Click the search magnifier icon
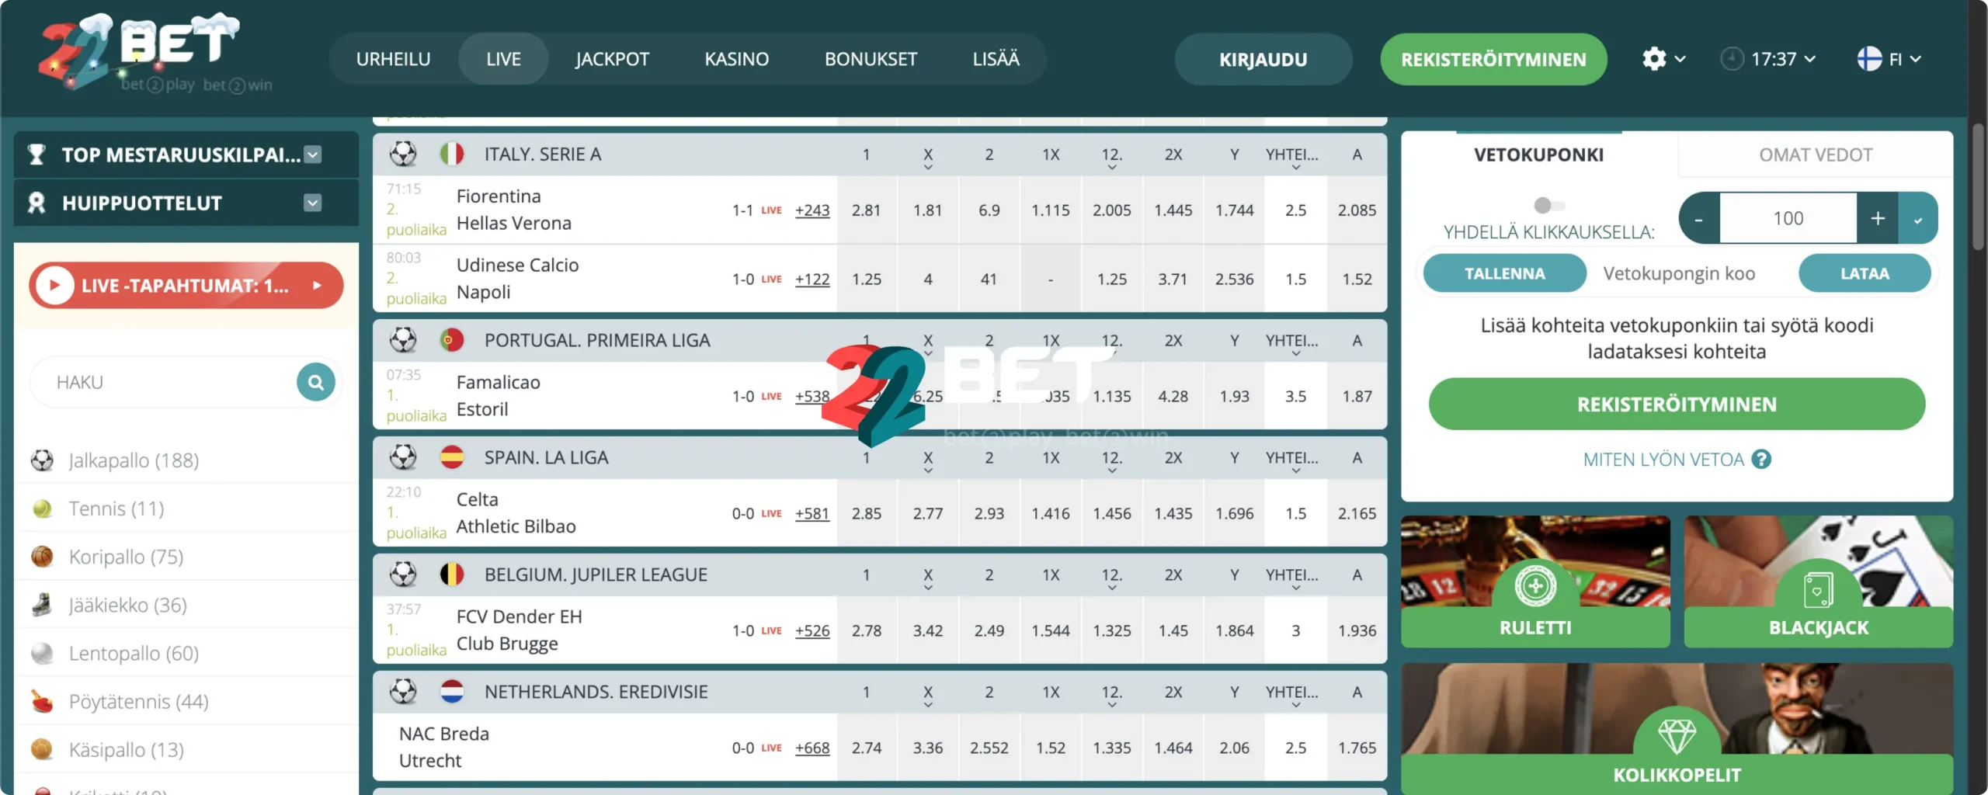 click(315, 382)
